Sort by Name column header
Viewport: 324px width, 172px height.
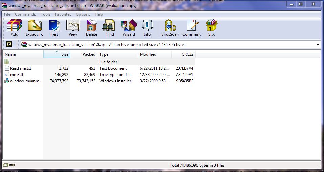tap(23, 54)
